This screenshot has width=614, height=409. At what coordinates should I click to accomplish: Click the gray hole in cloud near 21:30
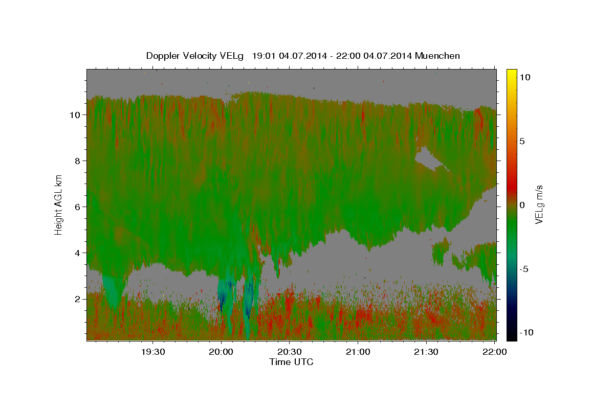pyautogui.click(x=430, y=158)
